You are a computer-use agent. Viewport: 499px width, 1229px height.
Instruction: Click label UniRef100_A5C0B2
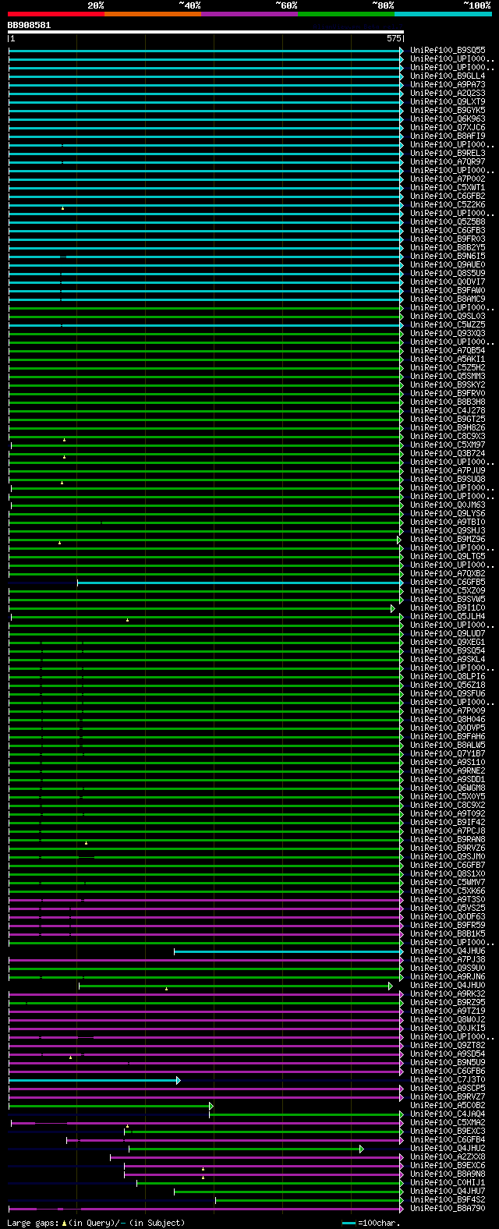(x=448, y=1105)
